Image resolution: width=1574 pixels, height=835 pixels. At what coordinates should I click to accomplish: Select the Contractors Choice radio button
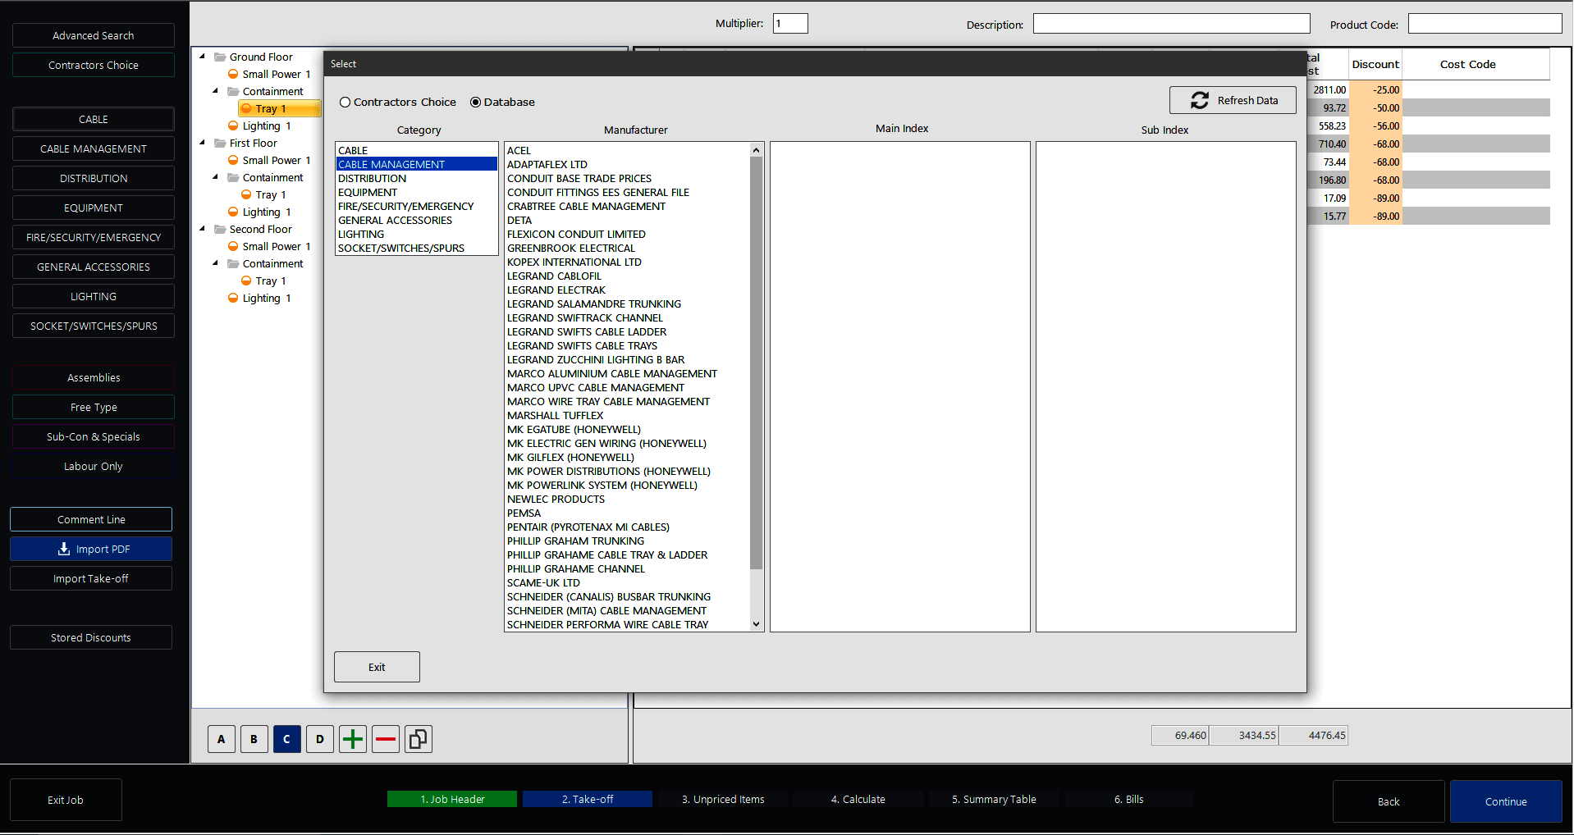(x=345, y=103)
